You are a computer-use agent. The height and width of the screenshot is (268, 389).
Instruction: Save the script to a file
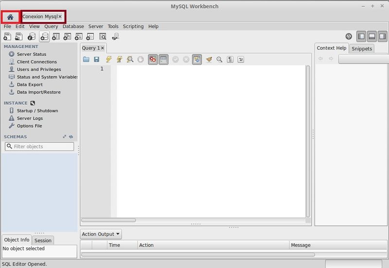click(x=96, y=59)
